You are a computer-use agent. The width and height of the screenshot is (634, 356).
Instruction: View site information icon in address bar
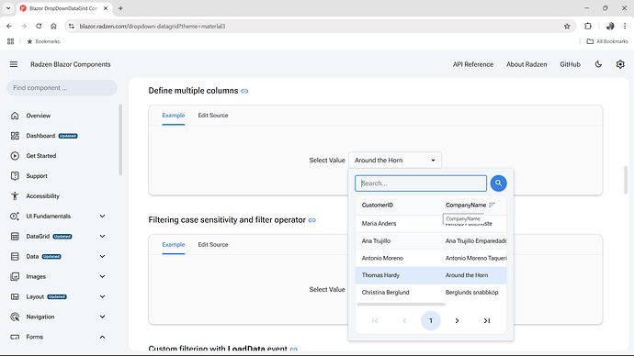72,27
